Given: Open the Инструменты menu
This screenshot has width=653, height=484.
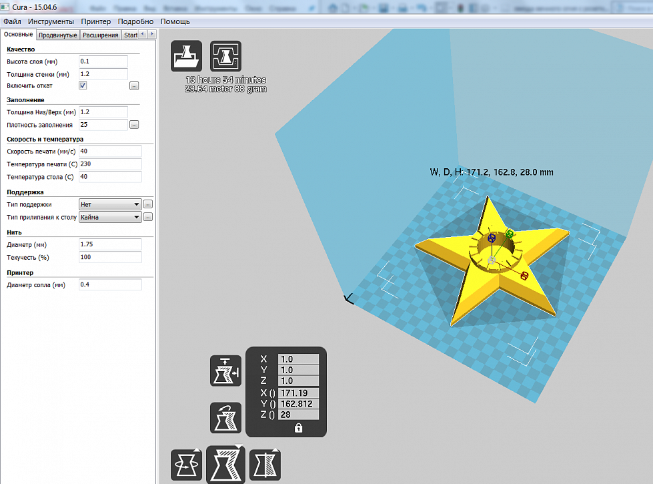Looking at the screenshot, I should [x=51, y=21].
